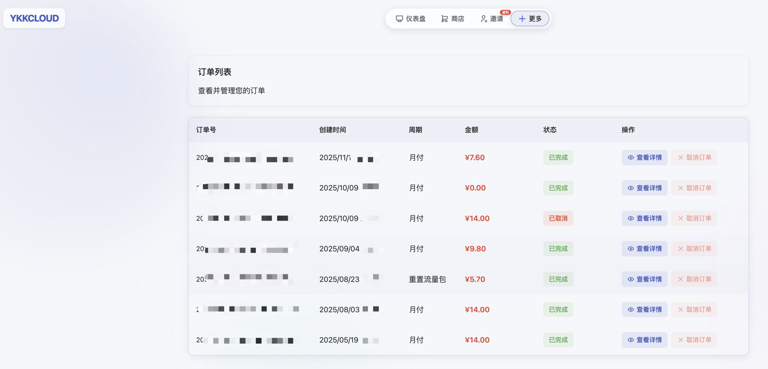The width and height of the screenshot is (768, 369).
Task: Cancel the ¥7.60 order from 2025/11
Action: [x=694, y=158]
